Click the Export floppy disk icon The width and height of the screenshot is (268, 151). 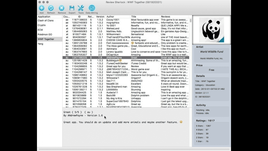pos(72,8)
